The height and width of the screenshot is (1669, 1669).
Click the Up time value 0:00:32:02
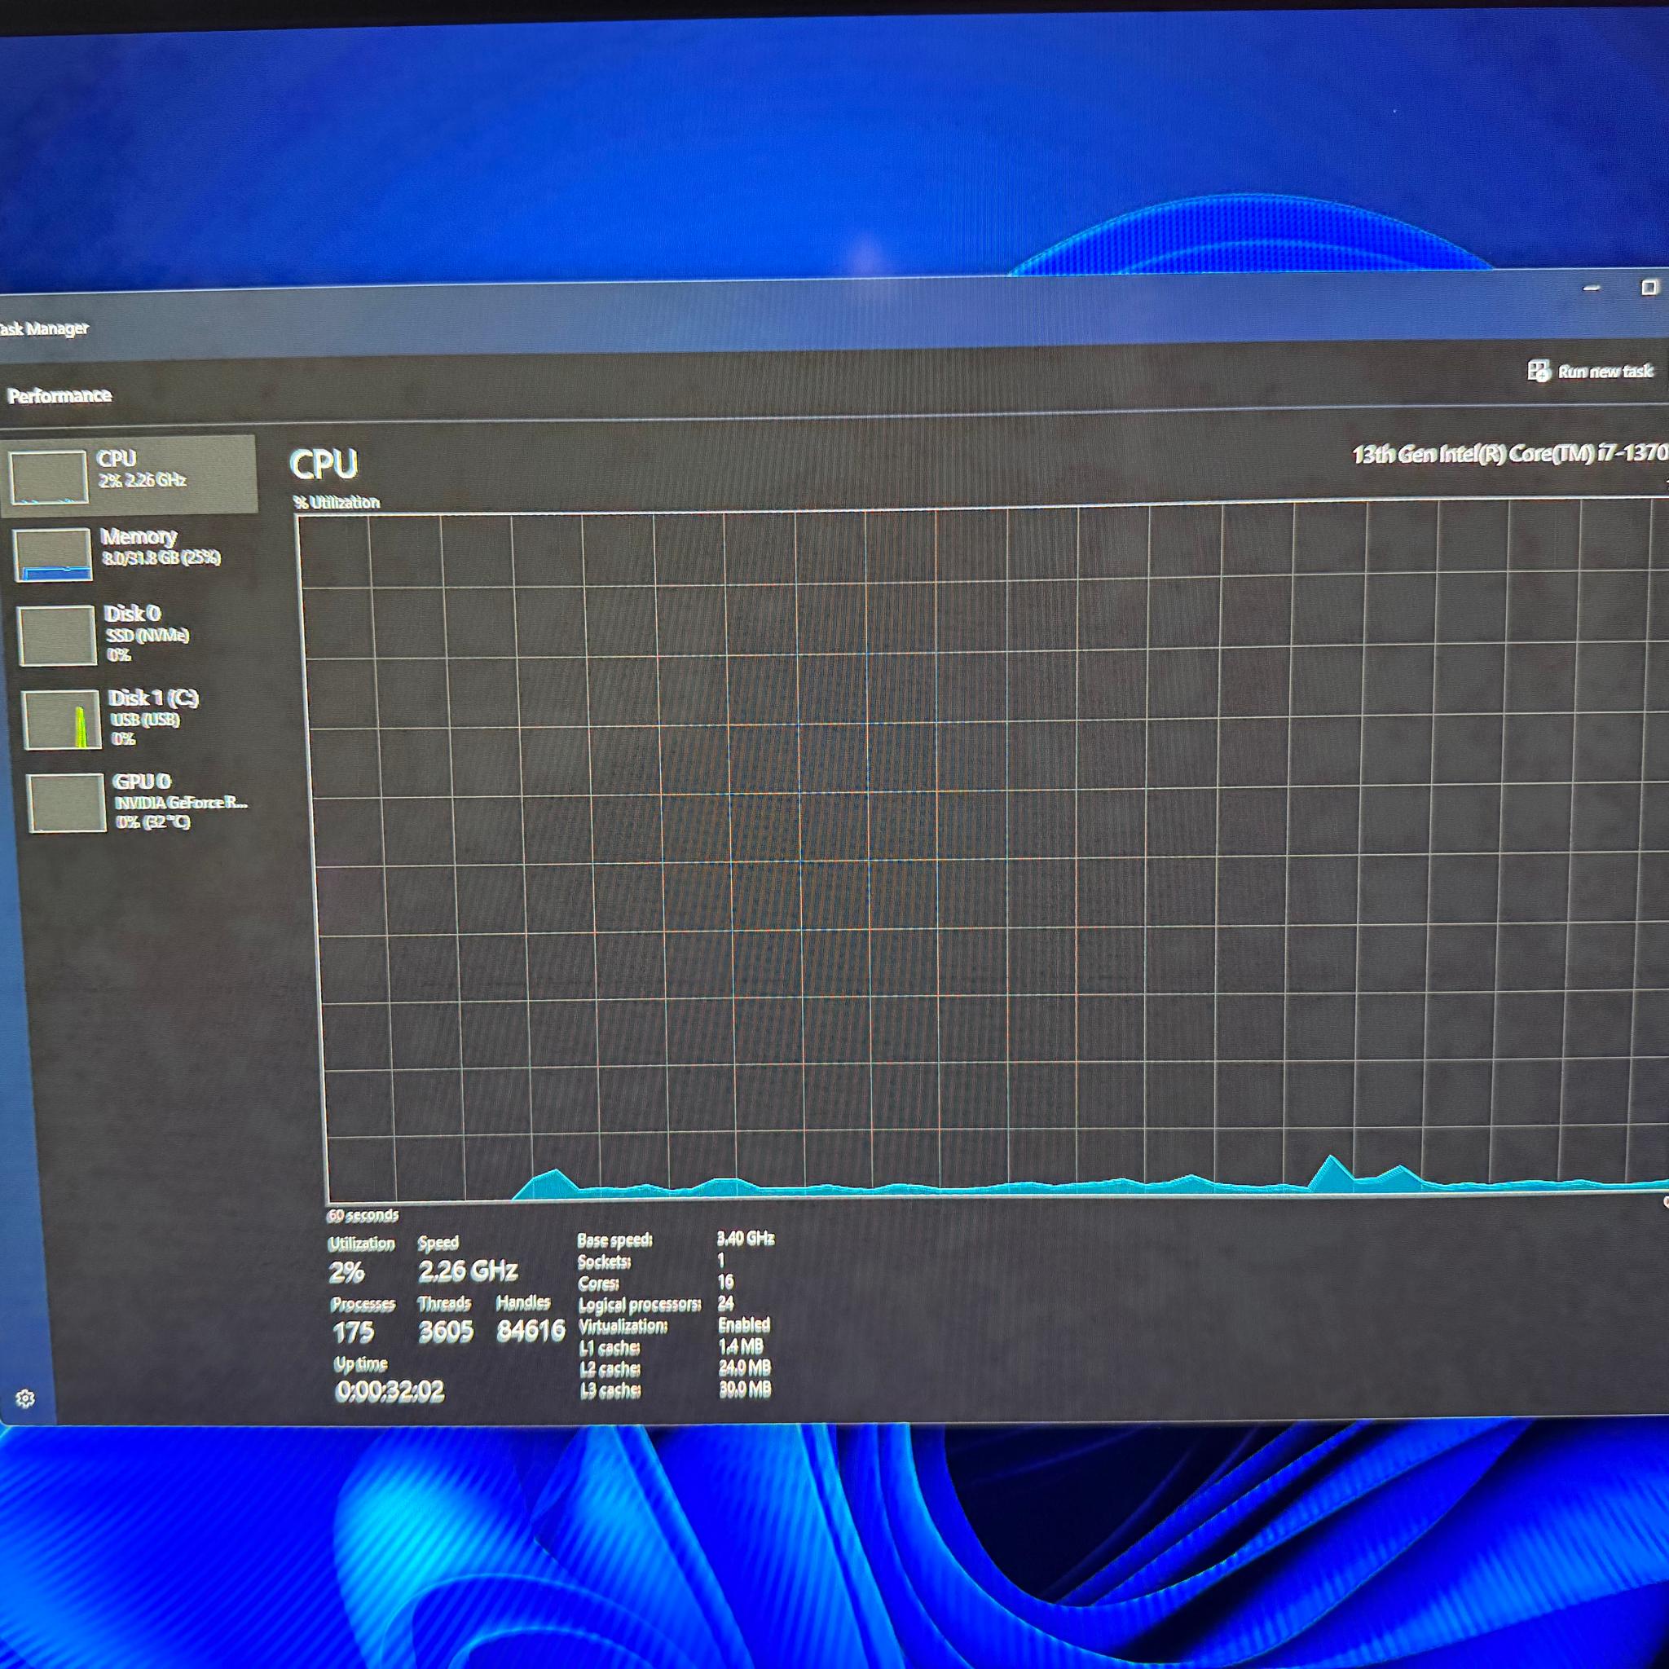pyautogui.click(x=390, y=1391)
